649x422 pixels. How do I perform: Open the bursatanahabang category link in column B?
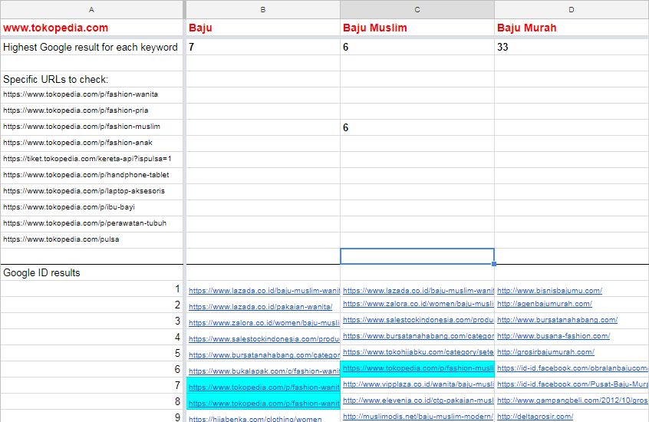[264, 355]
